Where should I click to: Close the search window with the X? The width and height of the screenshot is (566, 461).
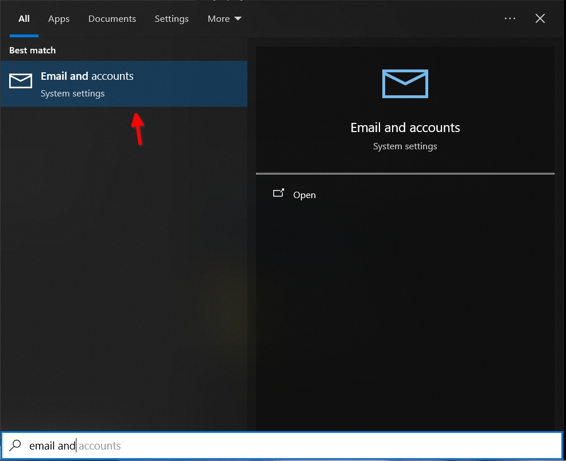(x=540, y=18)
